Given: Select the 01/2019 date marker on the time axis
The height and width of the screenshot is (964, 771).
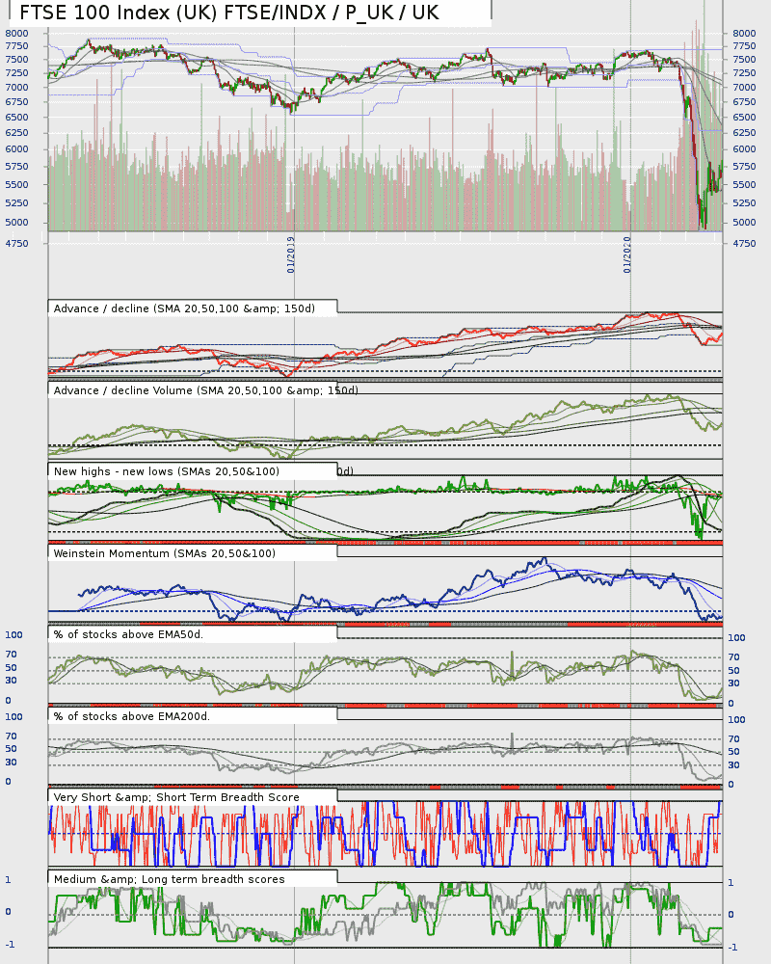Looking at the screenshot, I should click(291, 254).
